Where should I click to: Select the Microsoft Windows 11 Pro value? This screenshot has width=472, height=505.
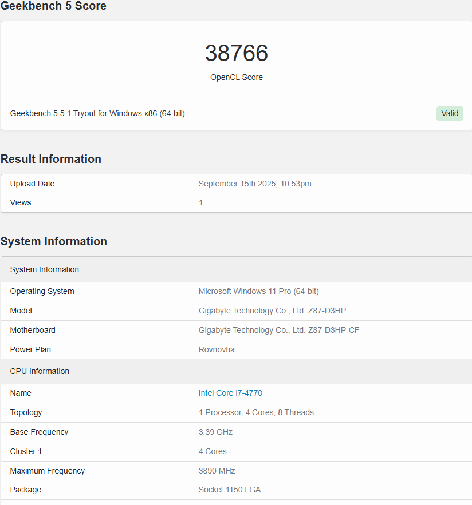click(258, 291)
